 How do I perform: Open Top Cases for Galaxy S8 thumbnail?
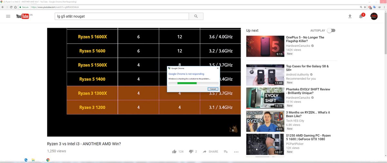pyautogui.click(x=265, y=75)
